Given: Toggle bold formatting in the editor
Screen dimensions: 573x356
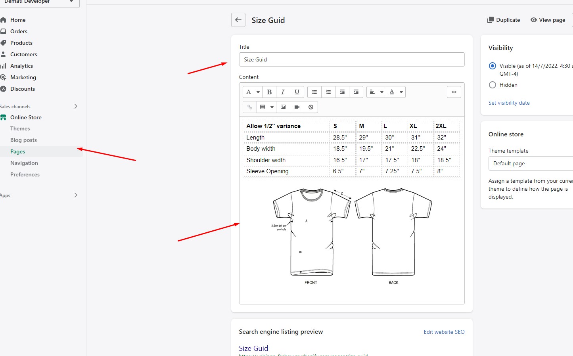Looking at the screenshot, I should coord(269,92).
